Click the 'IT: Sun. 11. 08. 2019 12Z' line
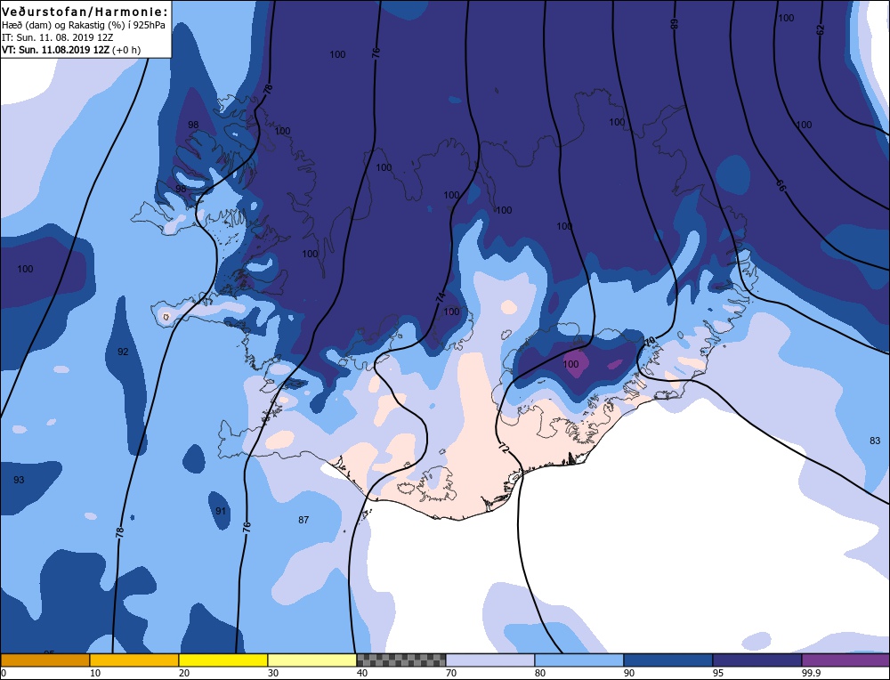 point(57,37)
